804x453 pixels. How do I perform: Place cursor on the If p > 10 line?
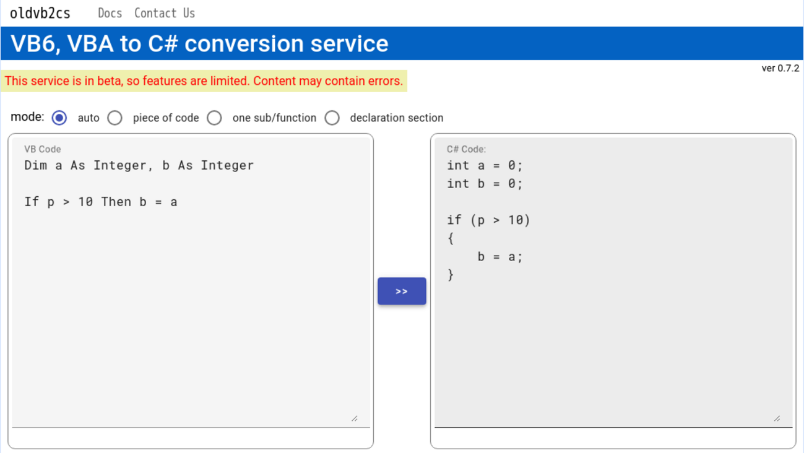point(102,201)
